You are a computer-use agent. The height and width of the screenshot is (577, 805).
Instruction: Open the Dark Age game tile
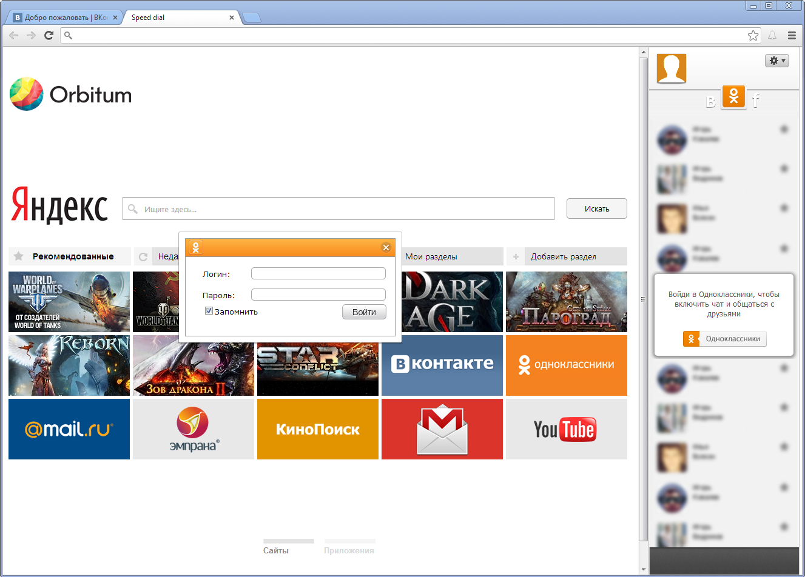452,302
